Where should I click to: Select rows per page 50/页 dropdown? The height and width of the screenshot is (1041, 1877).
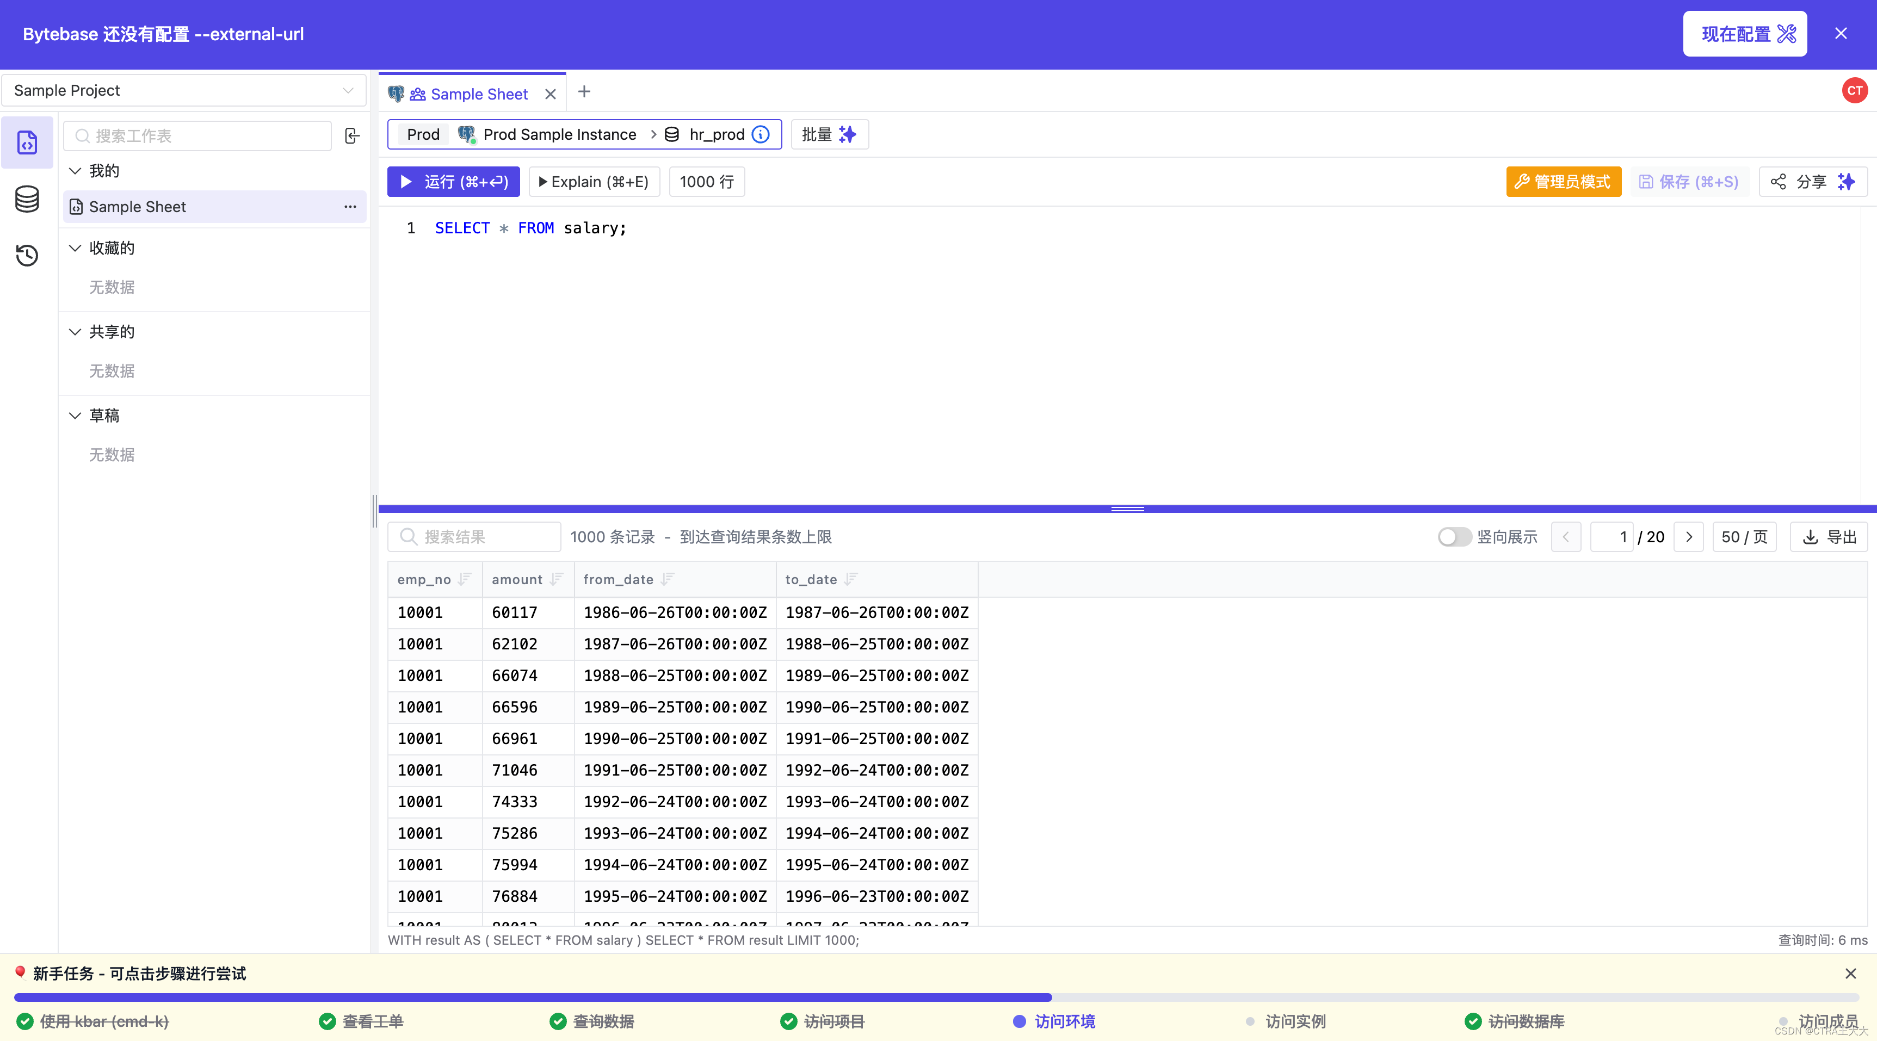point(1746,536)
